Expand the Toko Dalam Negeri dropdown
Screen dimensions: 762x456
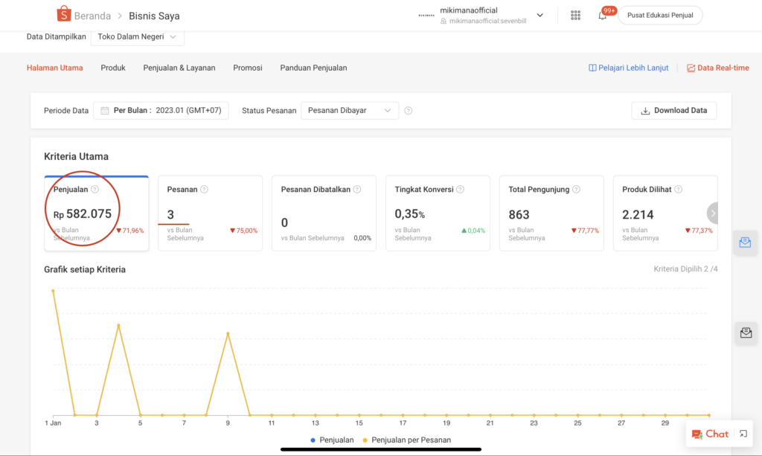point(137,36)
